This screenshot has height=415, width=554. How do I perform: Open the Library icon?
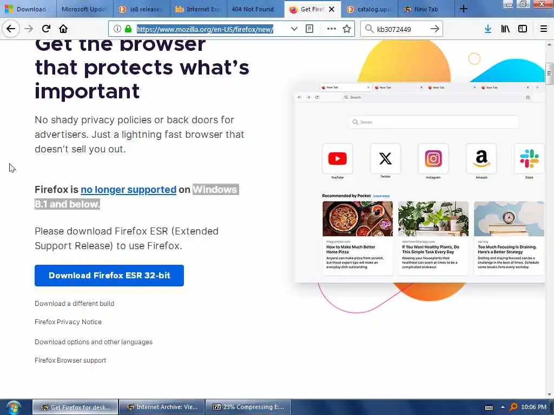coord(505,29)
